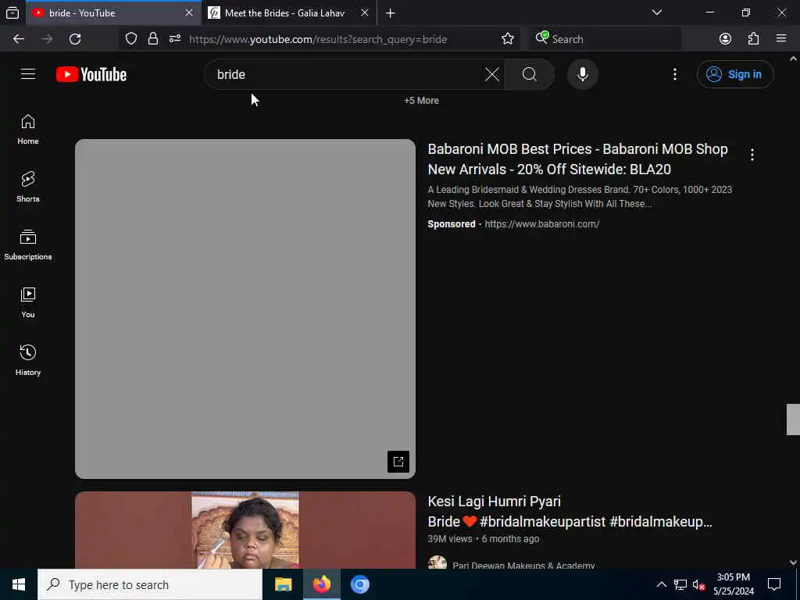Visit the babaroni.com sponsored URL
The width and height of the screenshot is (800, 600).
point(542,224)
